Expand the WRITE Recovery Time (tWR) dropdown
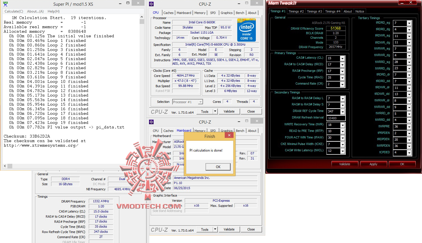This screenshot has height=243, width=422. tap(342, 125)
